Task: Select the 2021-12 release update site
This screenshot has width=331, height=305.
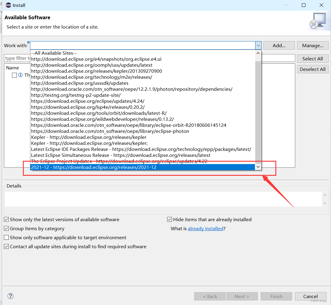Action: pyautogui.click(x=93, y=167)
